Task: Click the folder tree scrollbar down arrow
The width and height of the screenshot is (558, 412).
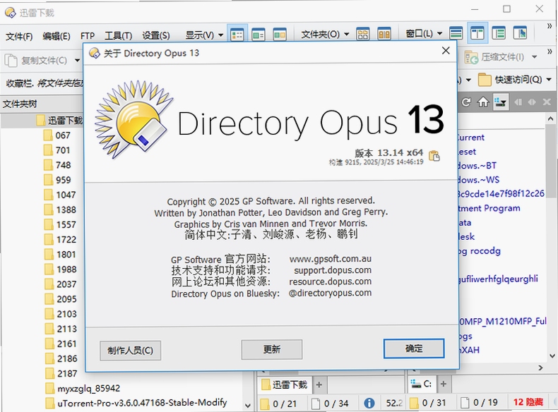Action: tap(248, 405)
